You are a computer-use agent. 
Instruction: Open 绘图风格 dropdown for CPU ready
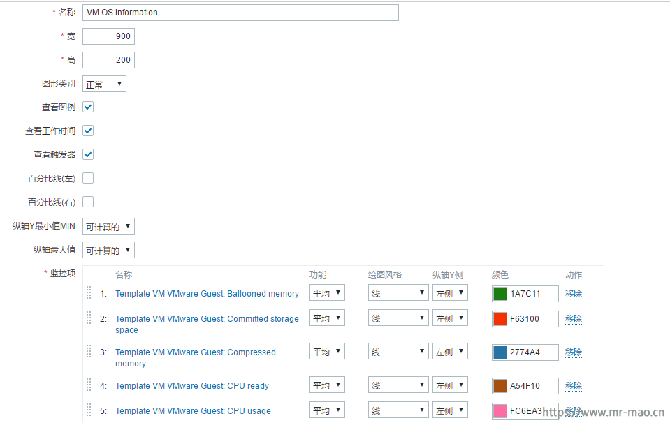pyautogui.click(x=398, y=385)
